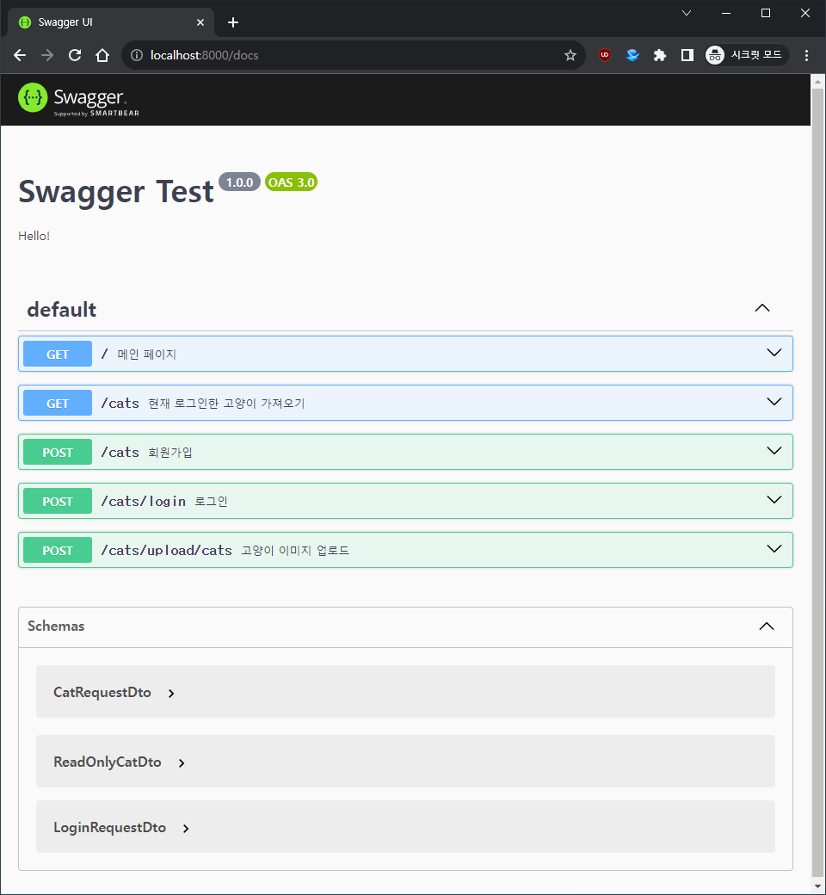Expand the ReadOnlyCatDto schema arrow

coord(182,763)
